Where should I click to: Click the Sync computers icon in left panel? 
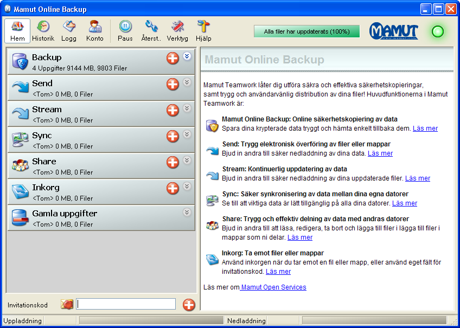tap(20, 139)
